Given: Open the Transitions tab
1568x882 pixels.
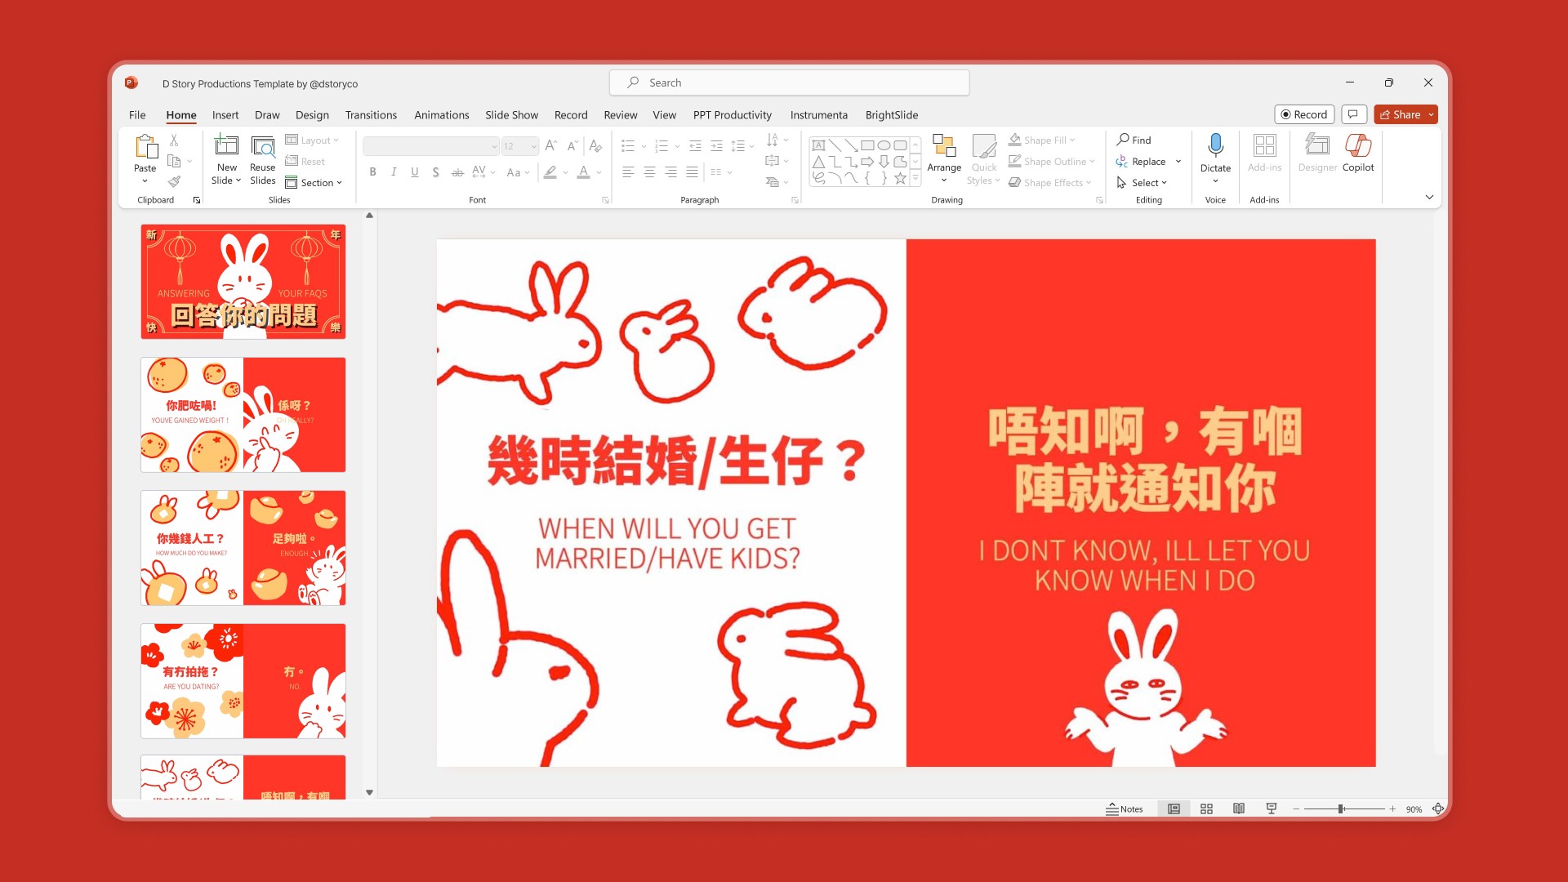Looking at the screenshot, I should [371, 115].
